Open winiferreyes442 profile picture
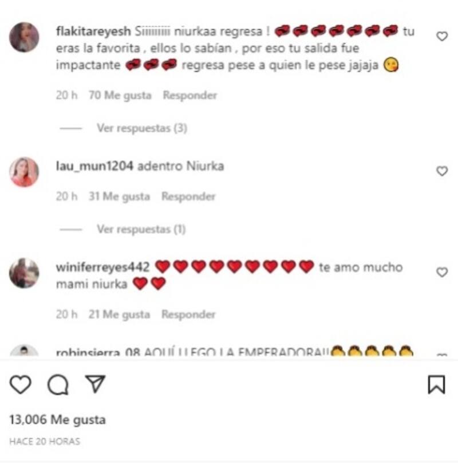 (x=24, y=273)
